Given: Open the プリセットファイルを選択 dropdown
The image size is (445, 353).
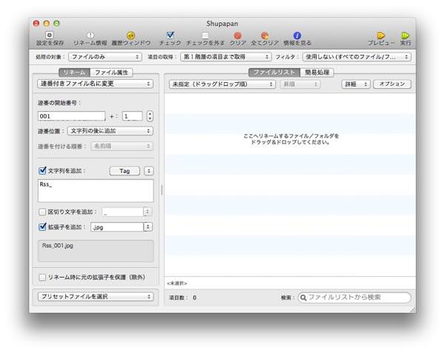Looking at the screenshot, I should pyautogui.click(x=96, y=296).
